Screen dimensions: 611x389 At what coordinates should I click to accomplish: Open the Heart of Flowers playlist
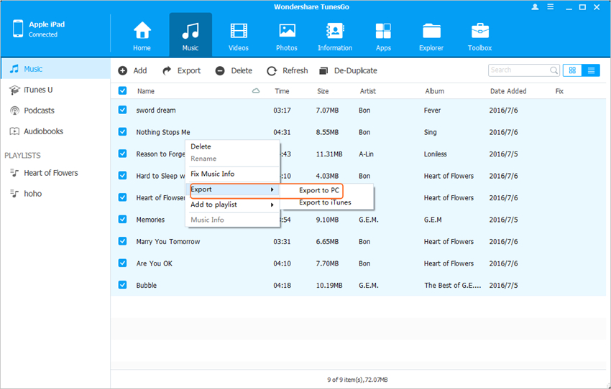click(50, 173)
